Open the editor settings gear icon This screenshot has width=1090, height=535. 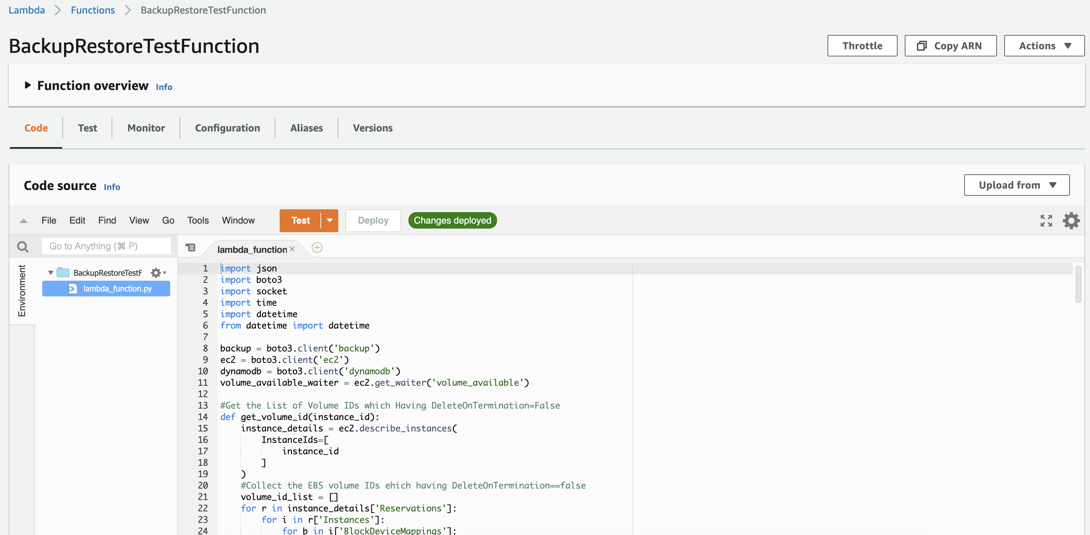pos(1071,221)
